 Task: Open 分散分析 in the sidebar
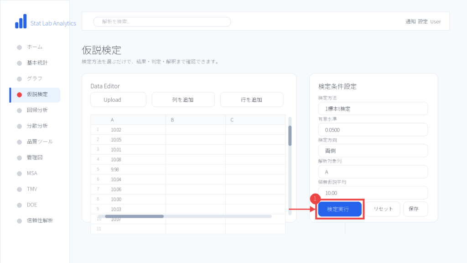coord(35,126)
